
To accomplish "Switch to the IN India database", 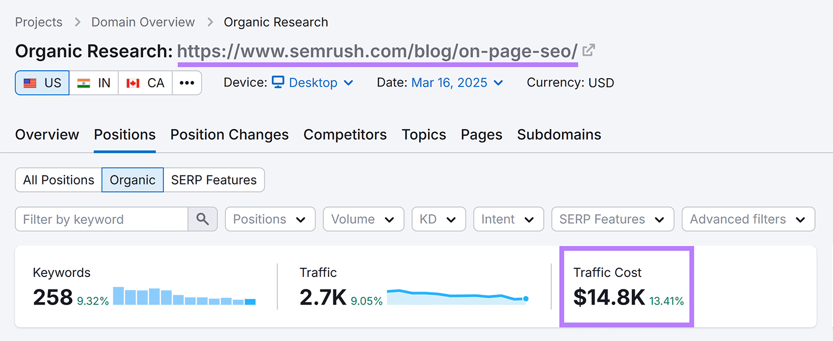I will (94, 83).
